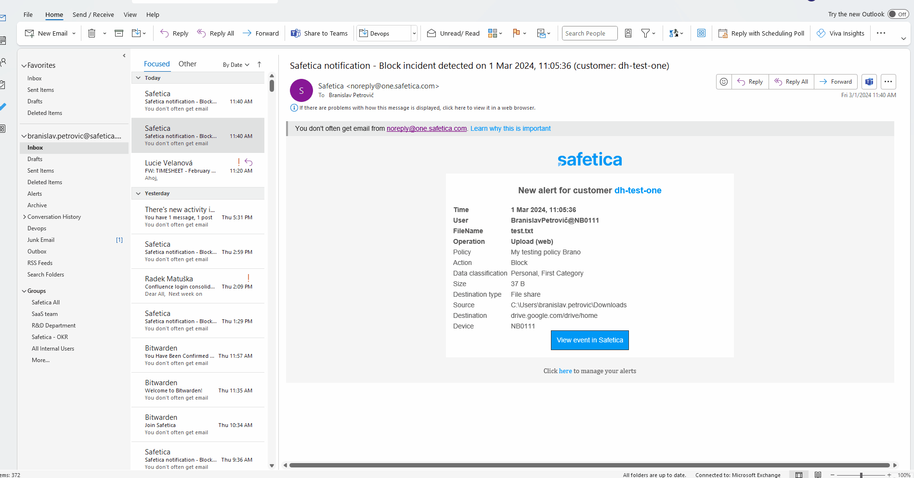Switch to normal view in status bar
Image resolution: width=914 pixels, height=478 pixels.
[x=799, y=475]
